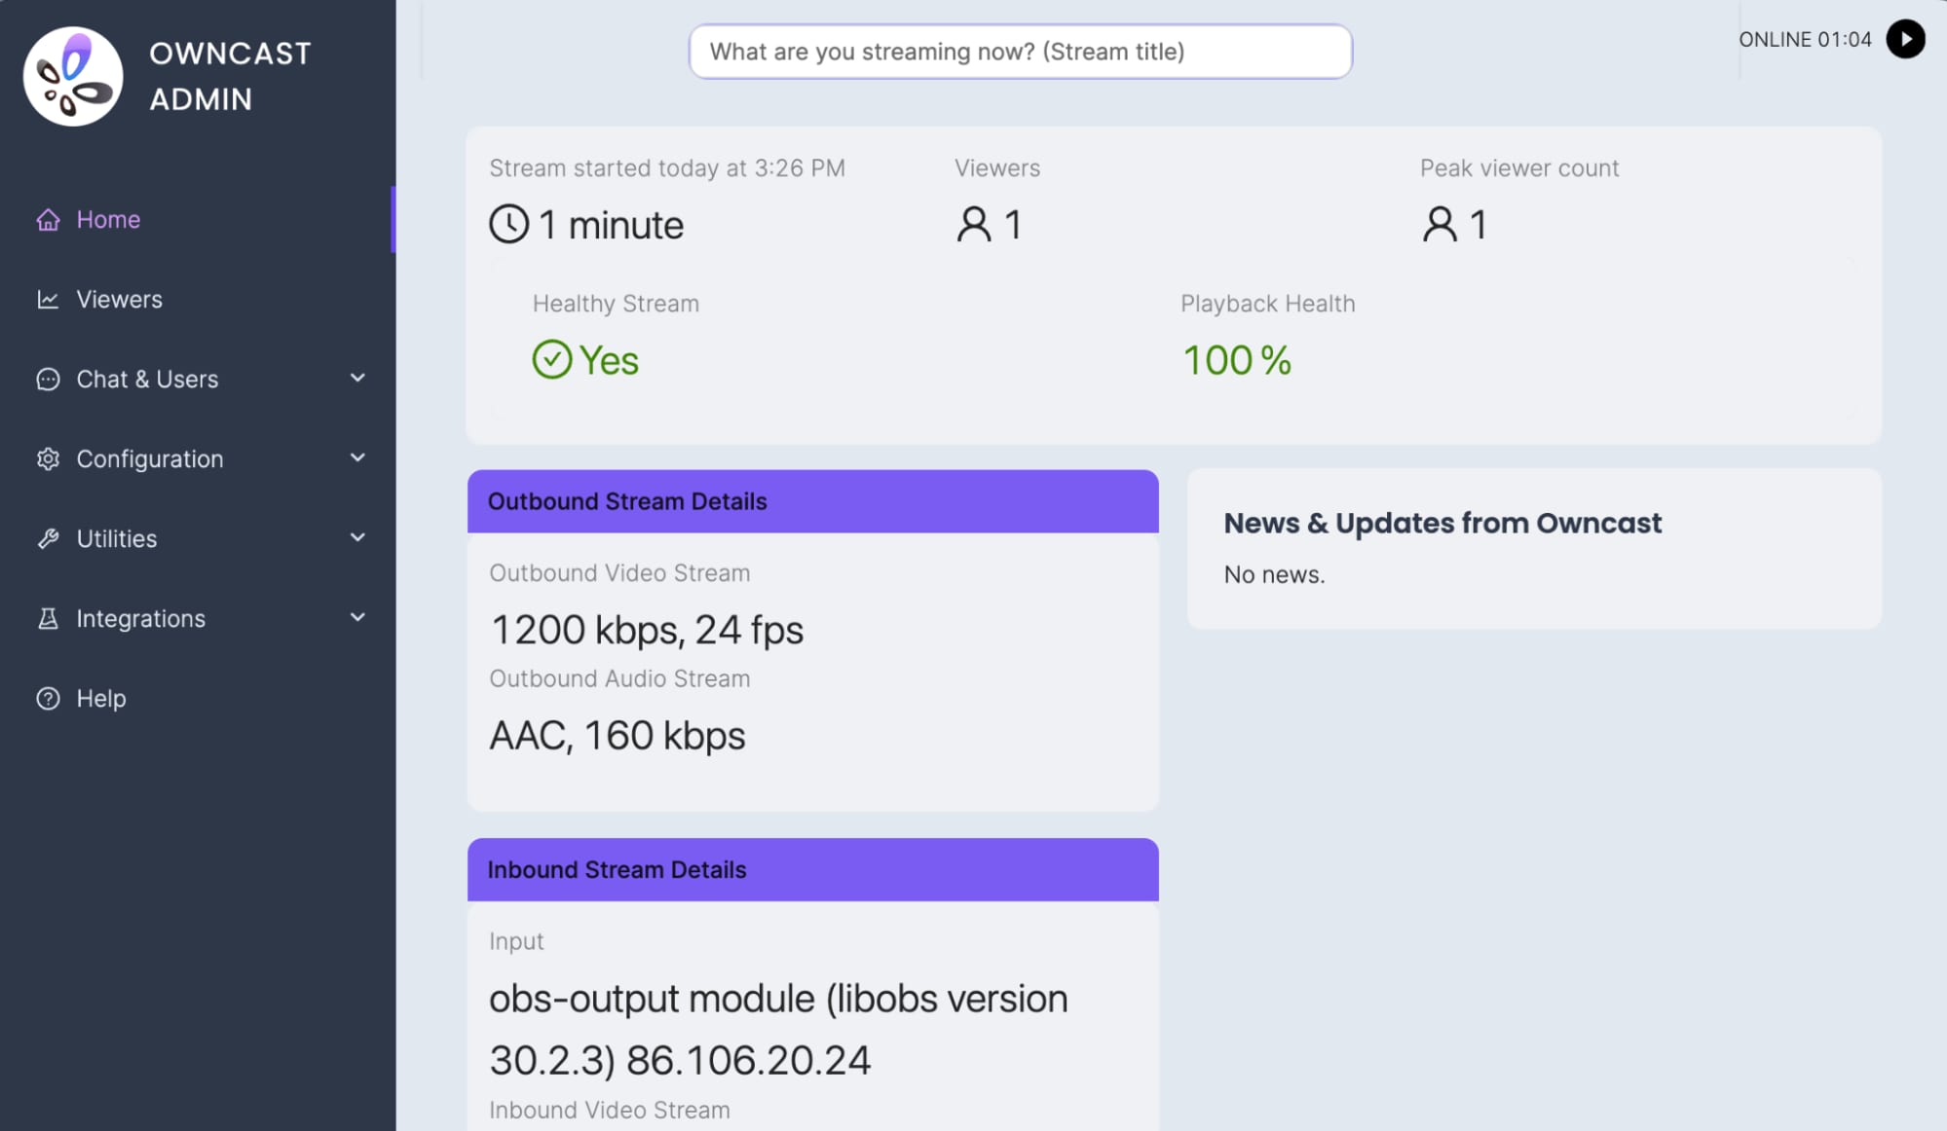Screen dimensions: 1947x1131
Task: Click the Chat & Users speech bubble icon
Action: pyautogui.click(x=48, y=379)
